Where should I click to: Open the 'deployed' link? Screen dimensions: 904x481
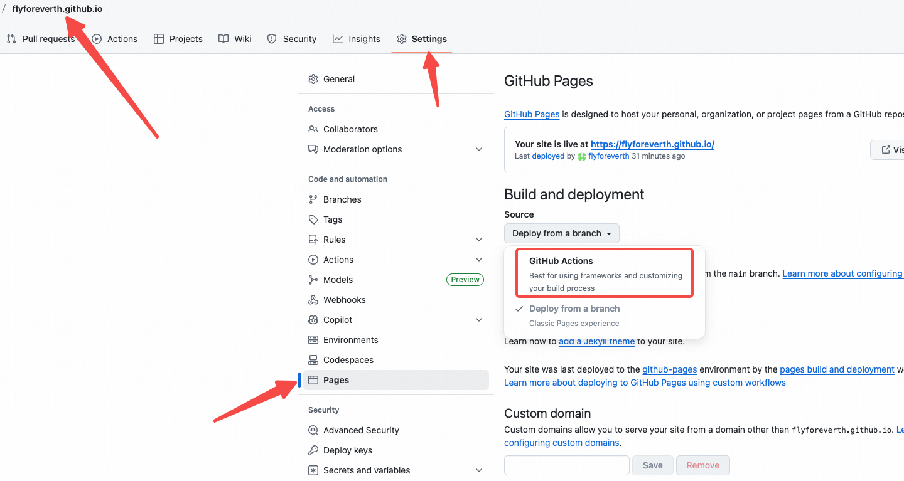point(548,156)
